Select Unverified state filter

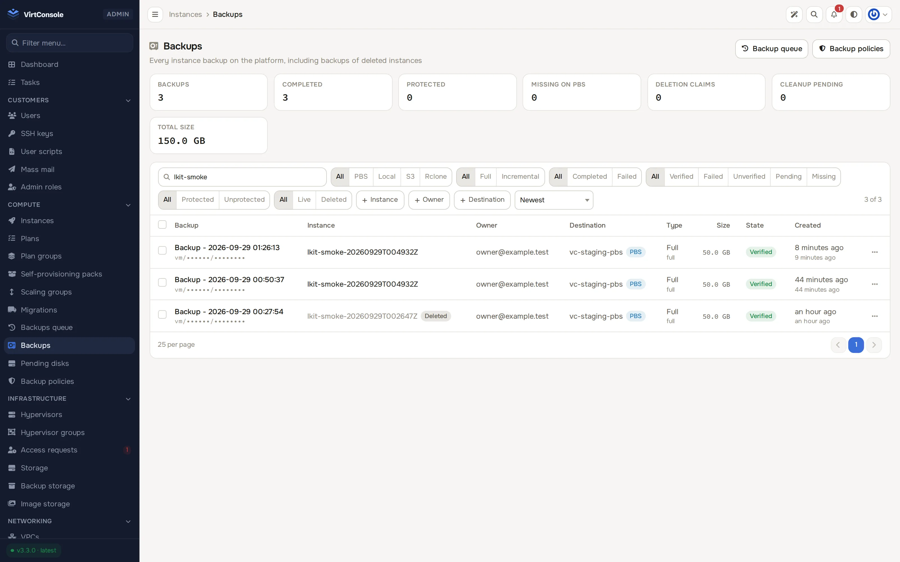(749, 176)
